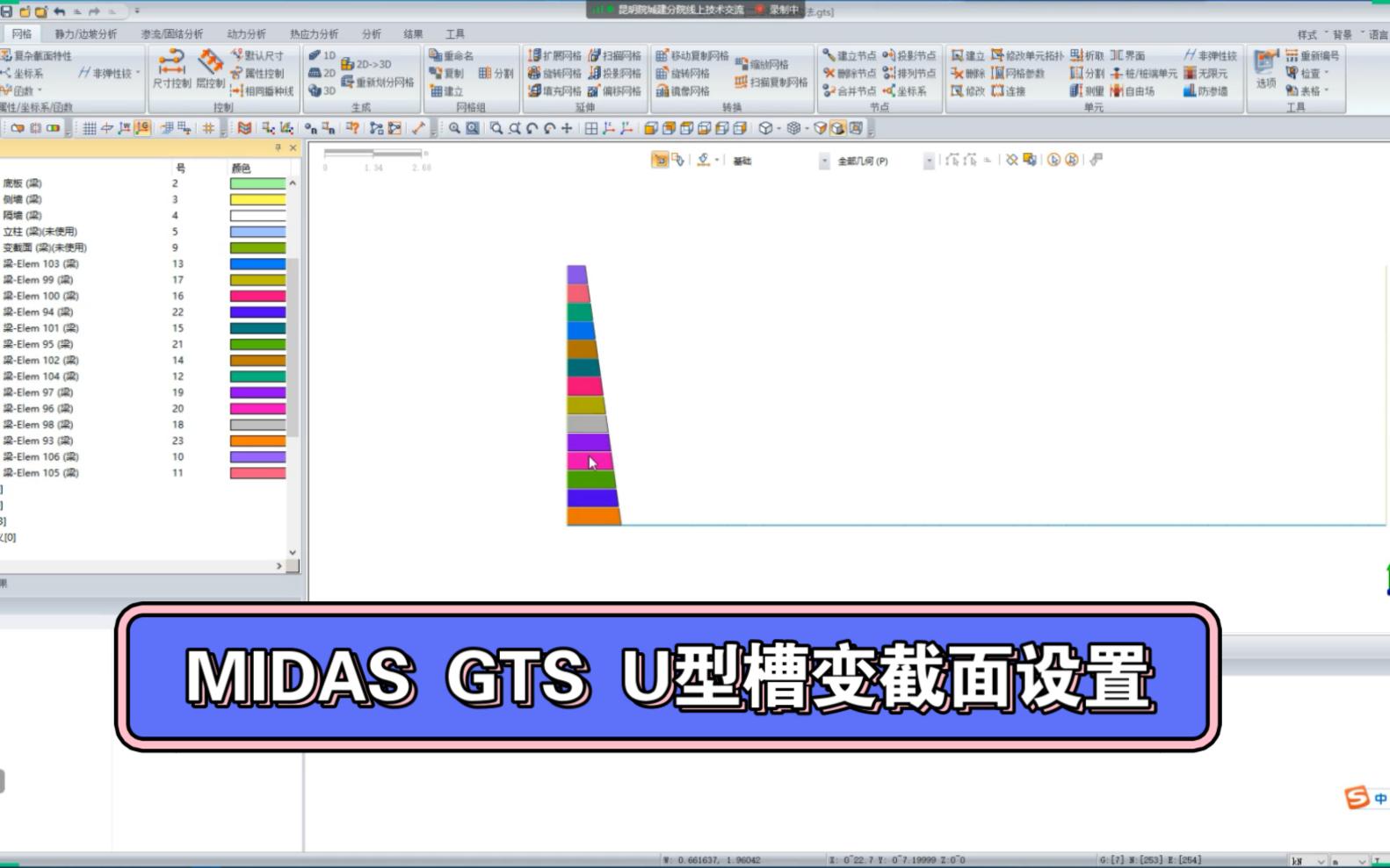Viewport: 1390px width, 868px height.
Task: Open the 检查 check dropdown
Action: point(1327,73)
